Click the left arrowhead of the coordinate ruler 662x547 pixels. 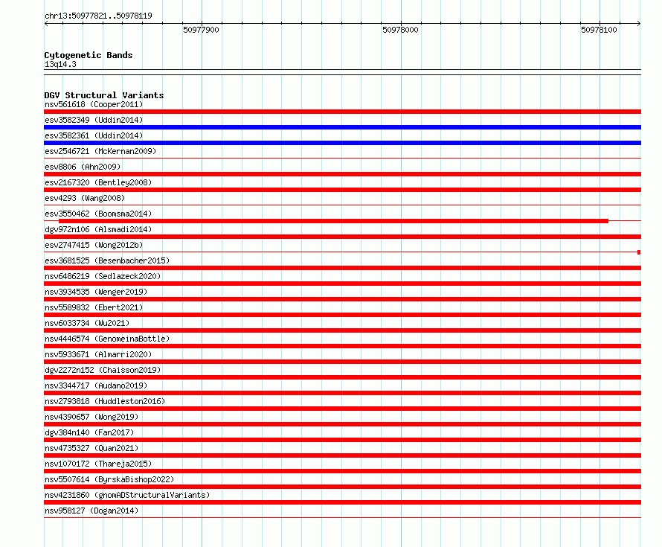point(46,23)
